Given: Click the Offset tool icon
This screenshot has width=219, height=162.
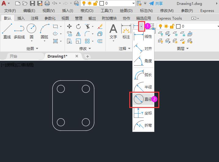Looking at the screenshot, I should click(100, 41).
